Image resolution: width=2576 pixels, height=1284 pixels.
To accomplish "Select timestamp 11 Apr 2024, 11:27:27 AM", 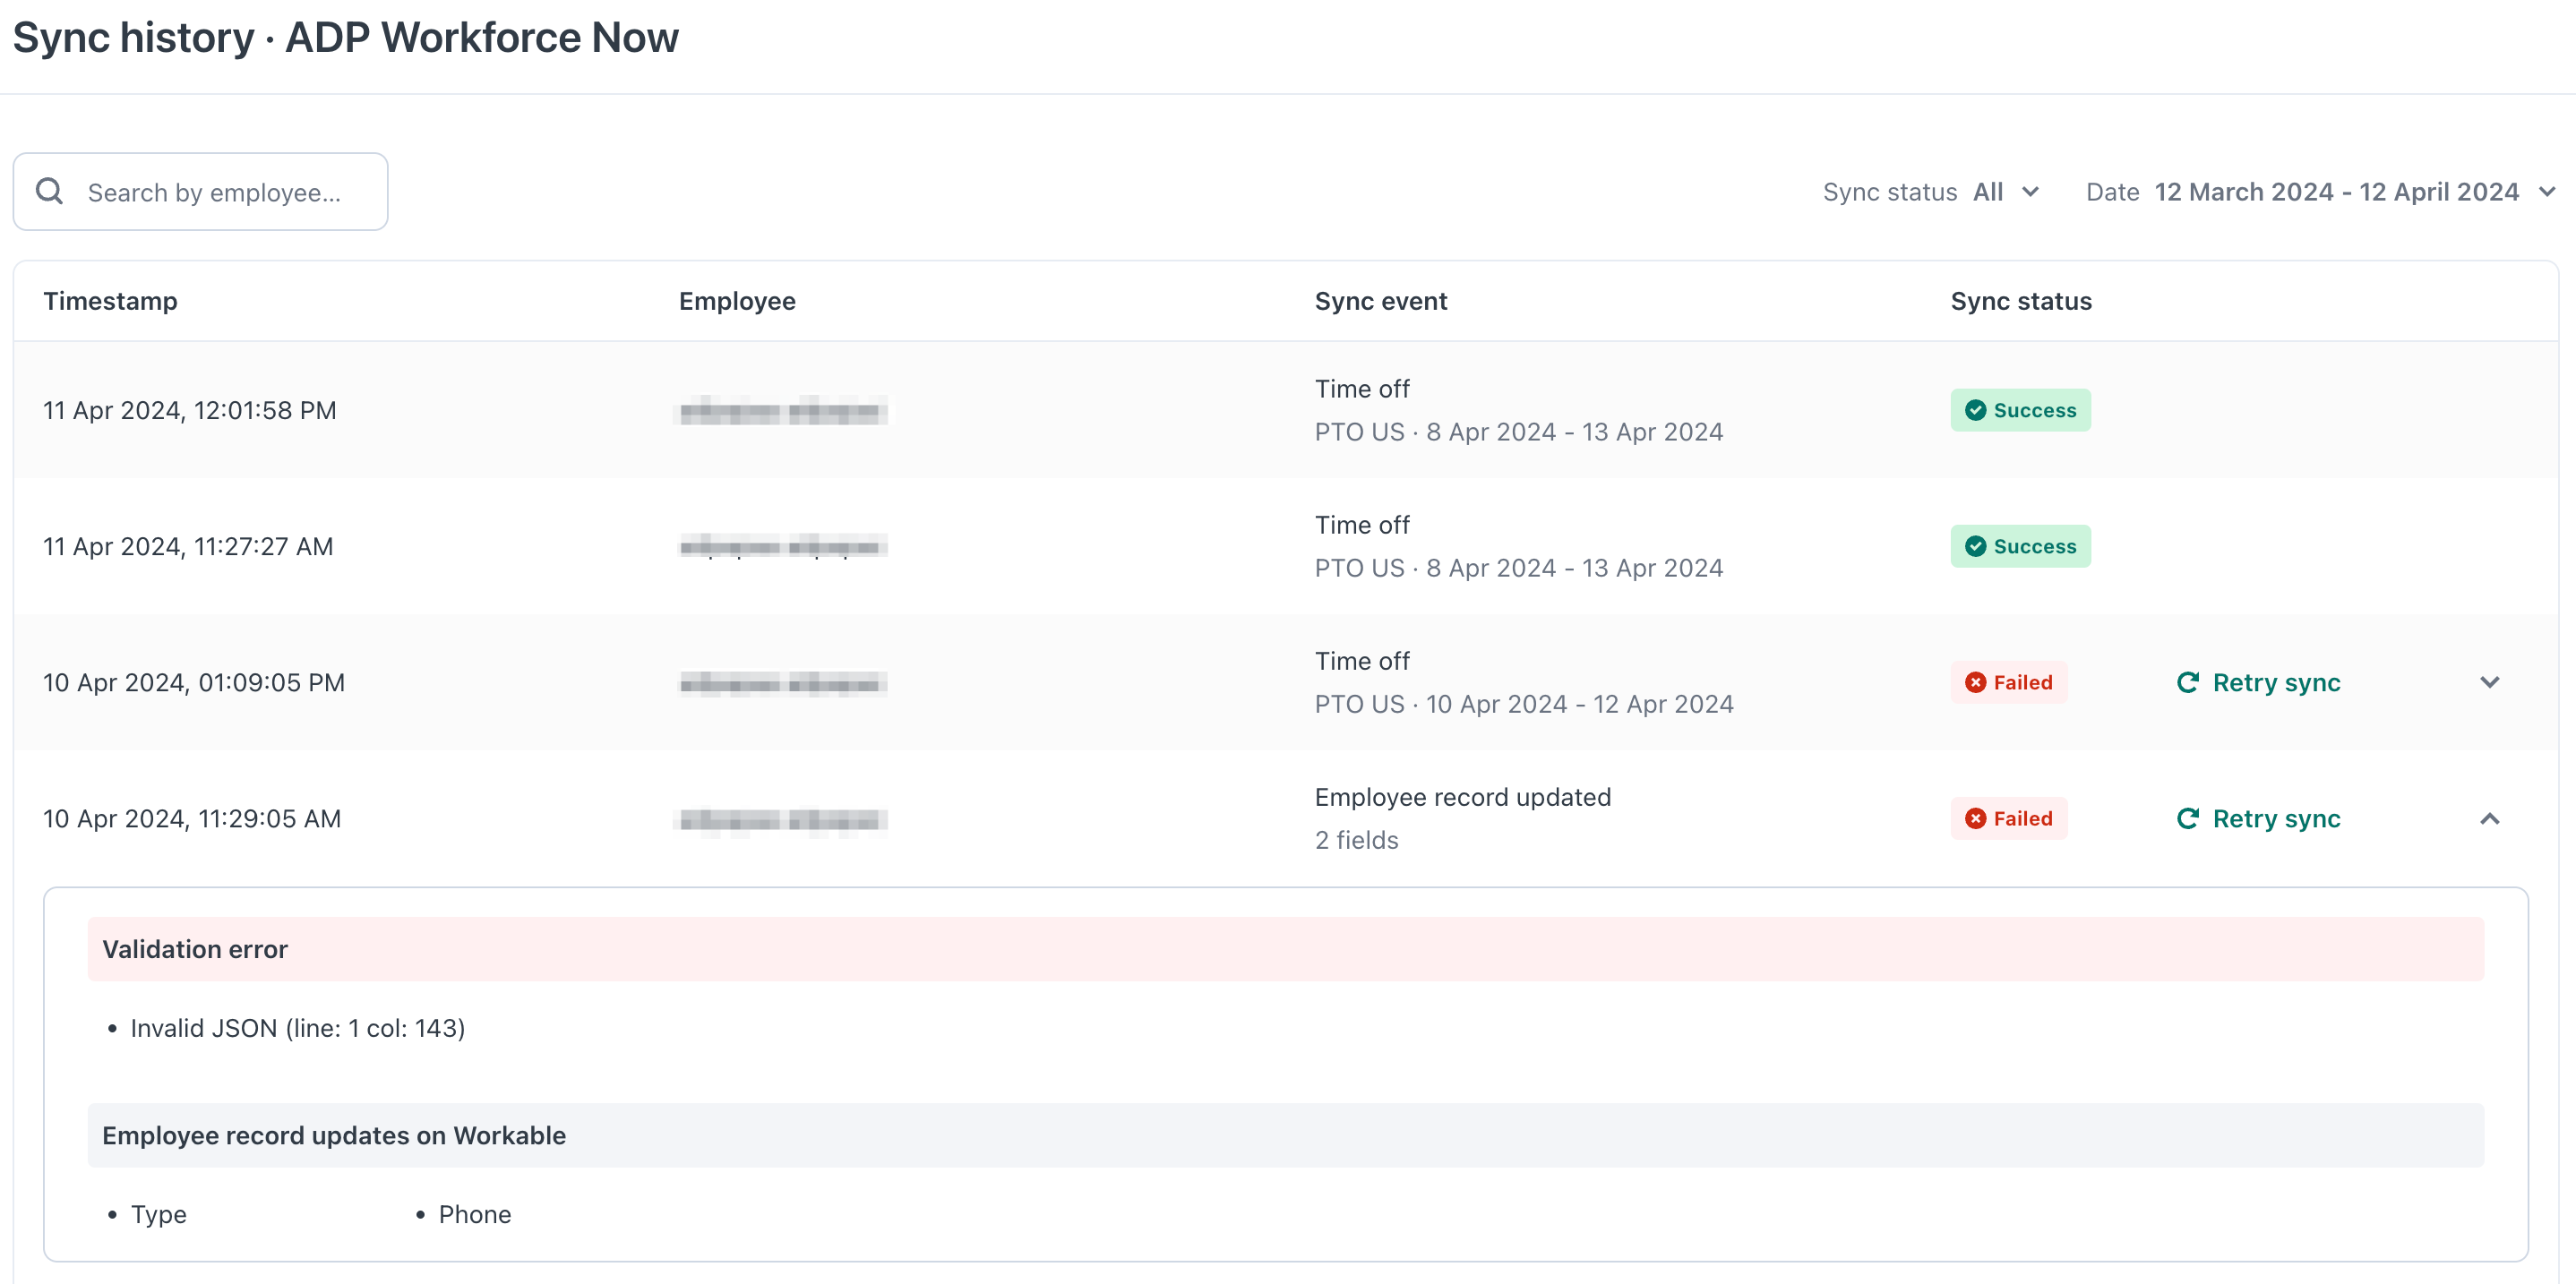I will pyautogui.click(x=188, y=546).
